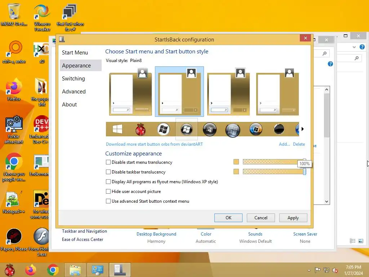This screenshot has height=277, width=369.
Task: Select the Recycle Bin desktop icon
Action: [x=14, y=14]
